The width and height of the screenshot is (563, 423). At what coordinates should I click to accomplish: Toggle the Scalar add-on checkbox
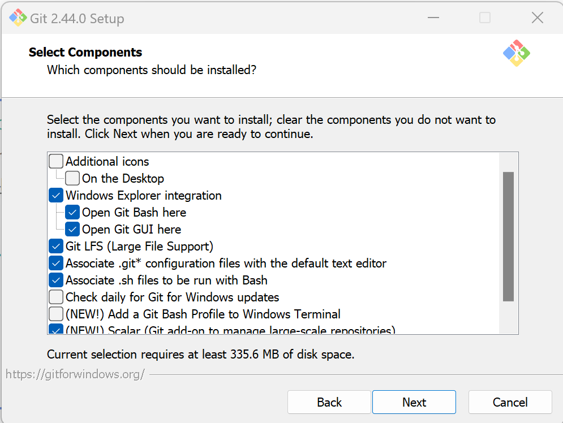tap(56, 329)
